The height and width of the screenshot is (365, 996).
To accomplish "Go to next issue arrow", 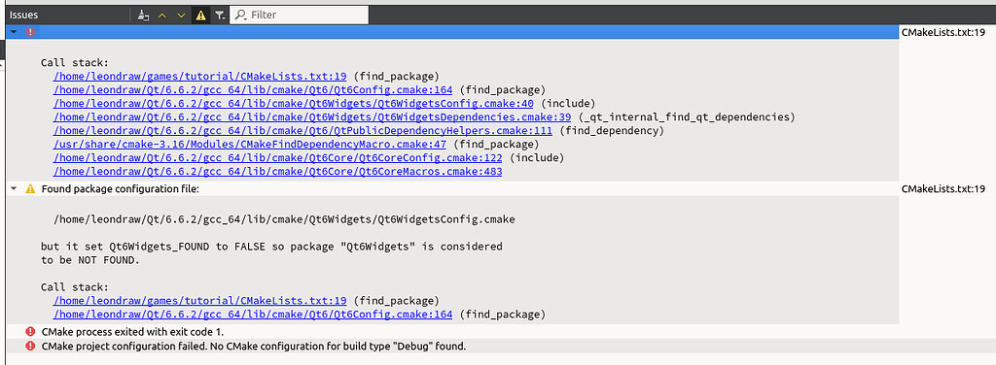I will click(x=181, y=15).
